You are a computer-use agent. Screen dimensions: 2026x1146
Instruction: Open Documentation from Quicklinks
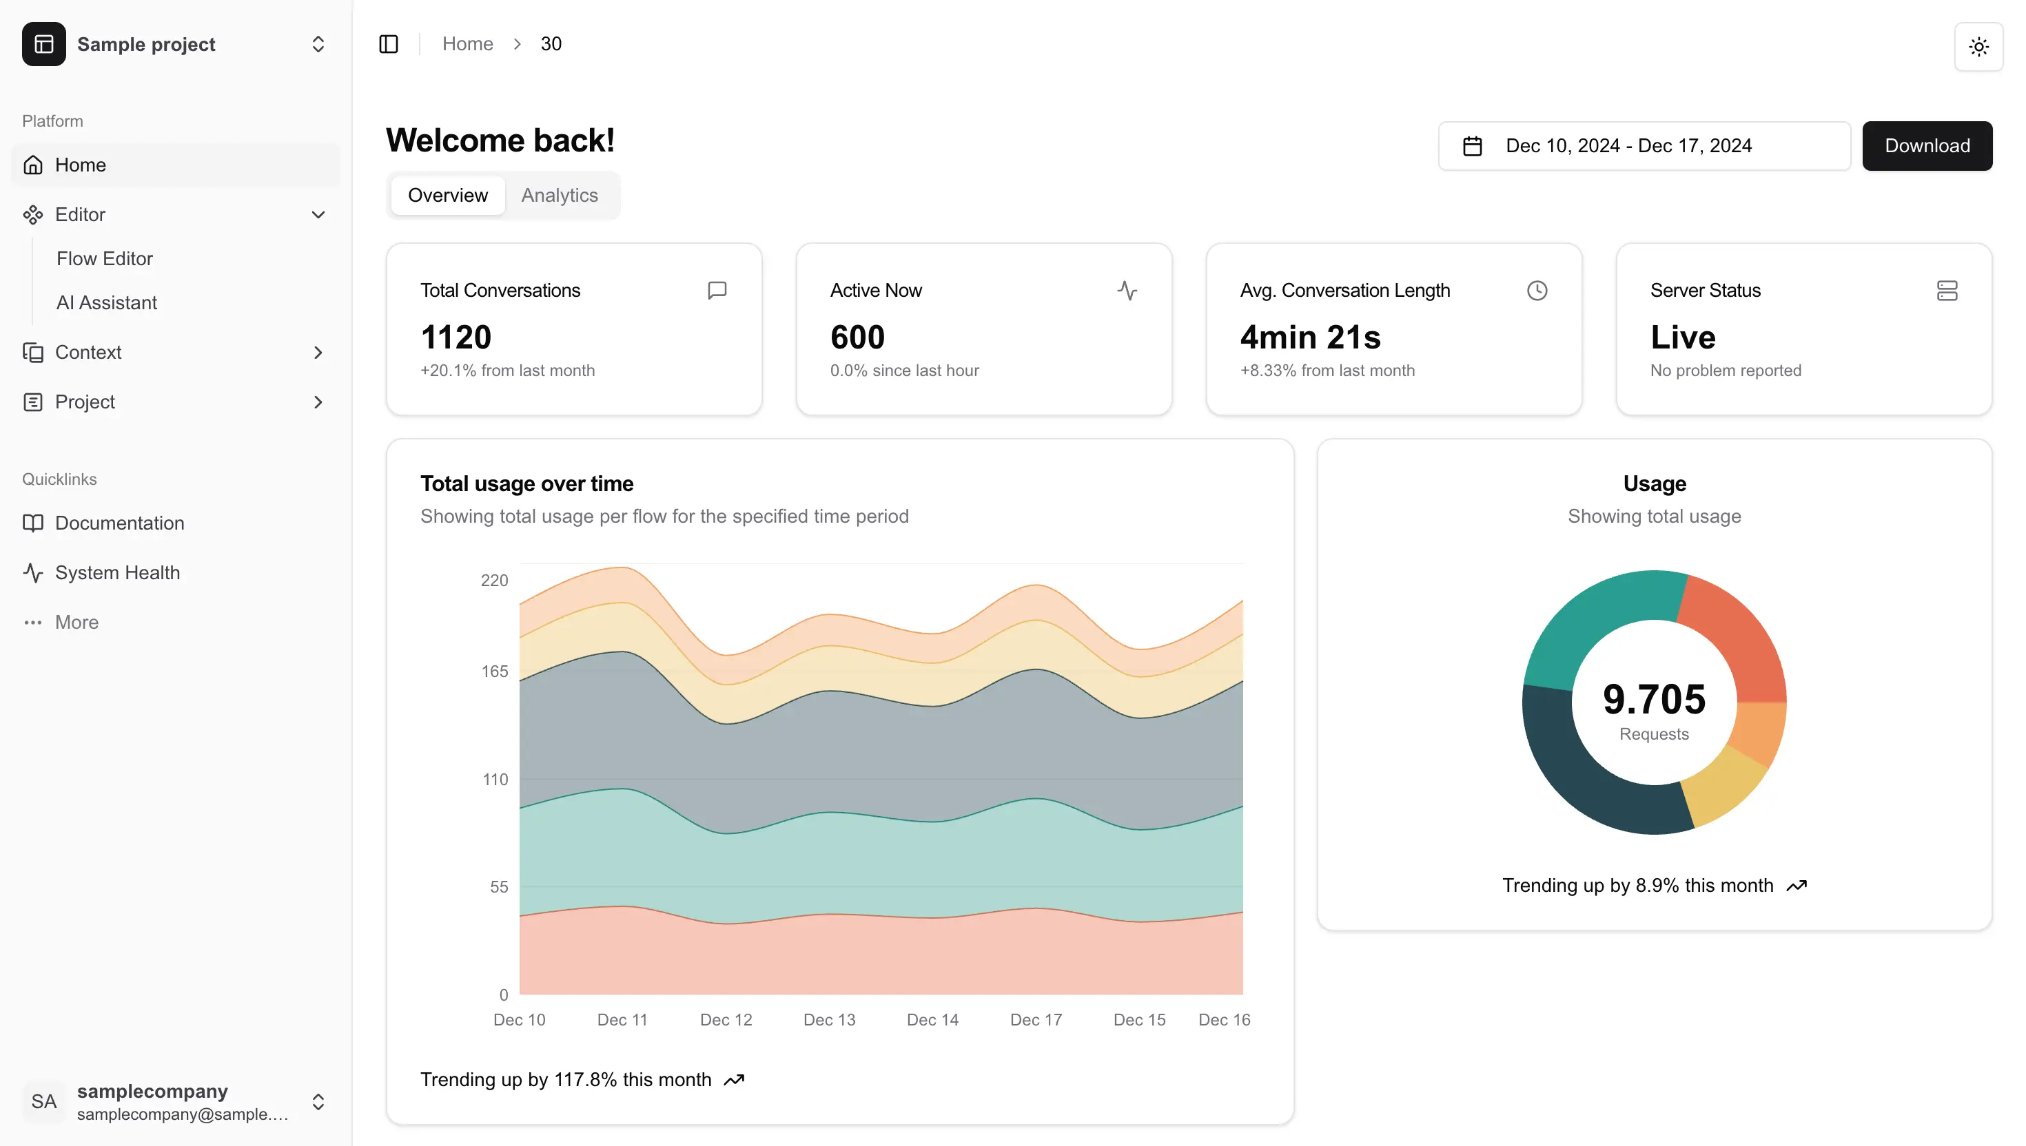click(119, 523)
